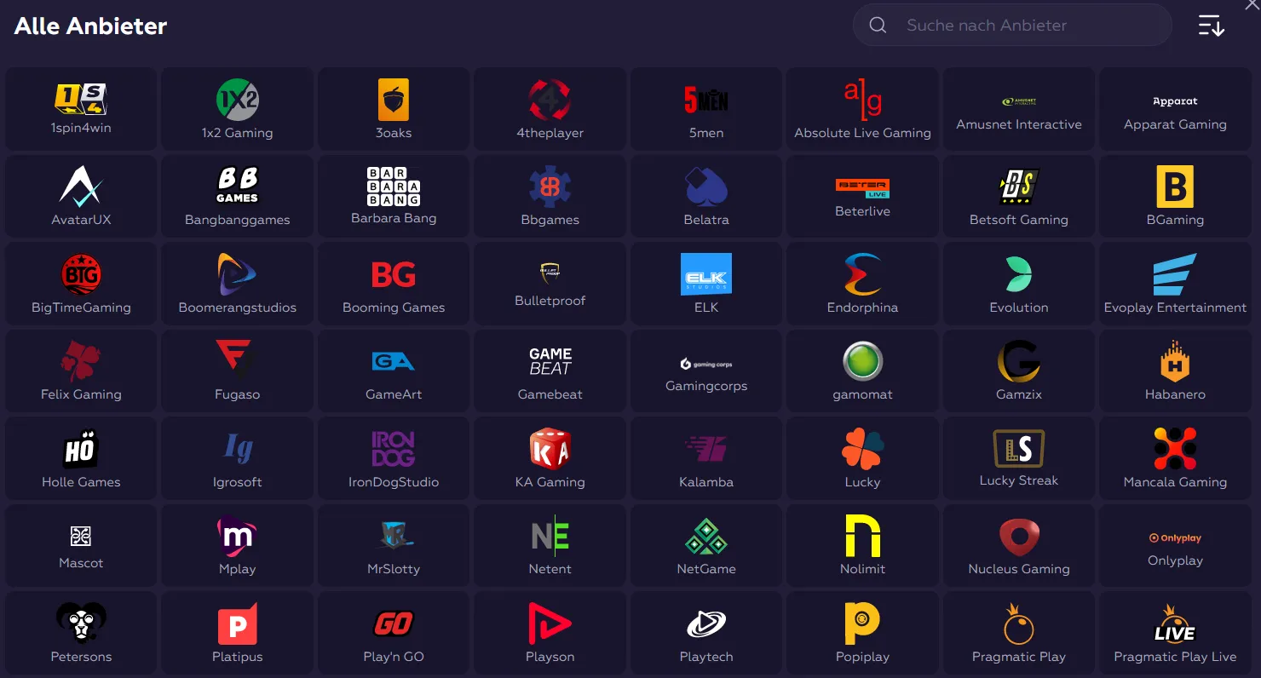Select the Pragmatic Play Live provider
The width and height of the screenshot is (1261, 678).
[1175, 633]
